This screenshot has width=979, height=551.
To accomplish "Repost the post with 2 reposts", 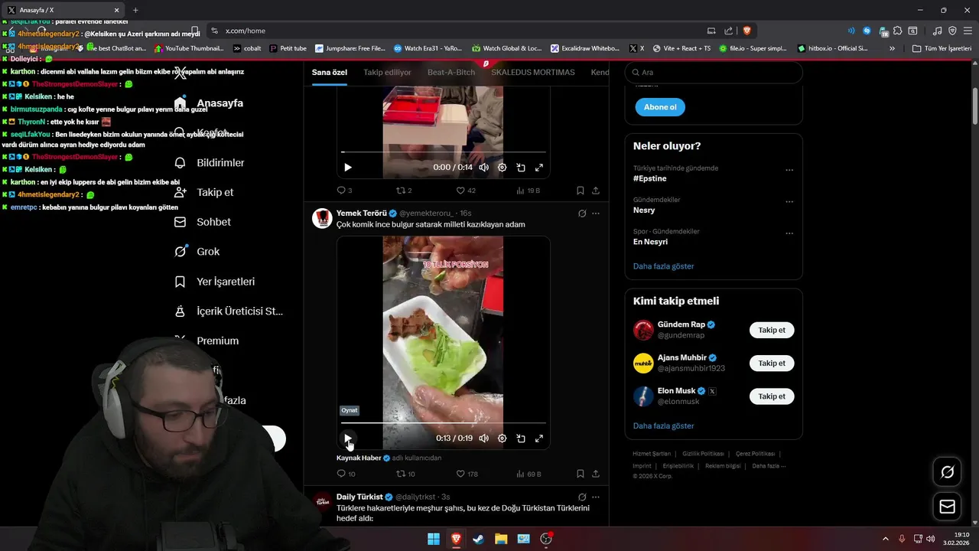I will pyautogui.click(x=403, y=191).
